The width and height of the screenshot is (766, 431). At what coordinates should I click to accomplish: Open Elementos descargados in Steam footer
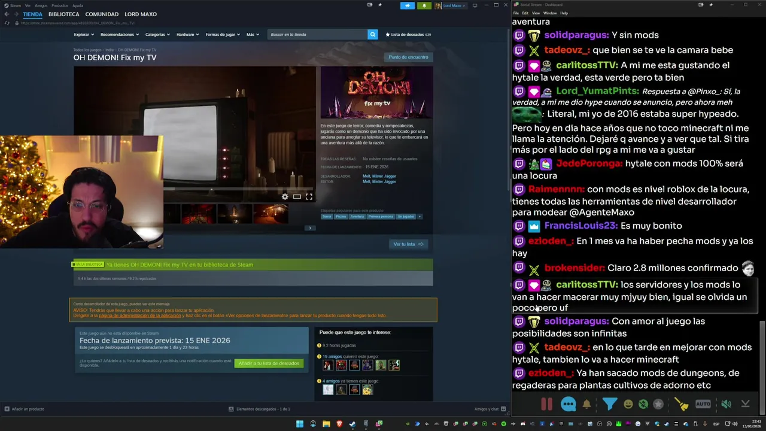tap(260, 409)
